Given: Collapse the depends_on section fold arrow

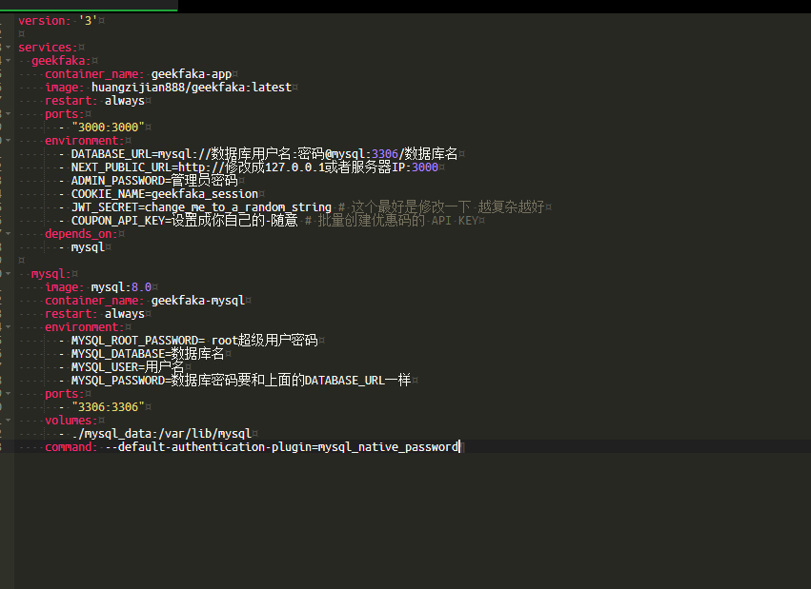Looking at the screenshot, I should tap(7, 234).
